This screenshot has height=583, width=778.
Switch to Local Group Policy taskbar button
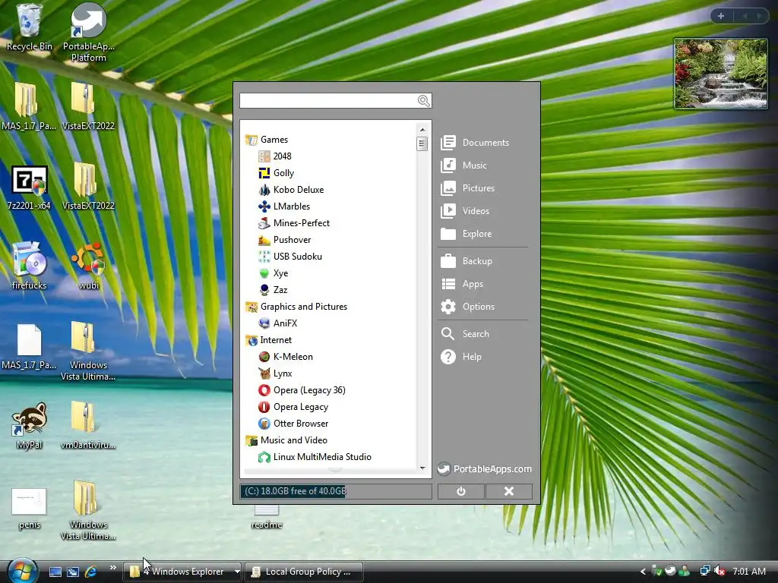(x=304, y=572)
